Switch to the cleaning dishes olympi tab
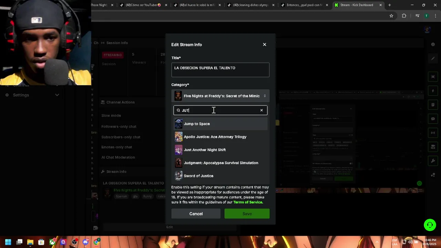 250,5
